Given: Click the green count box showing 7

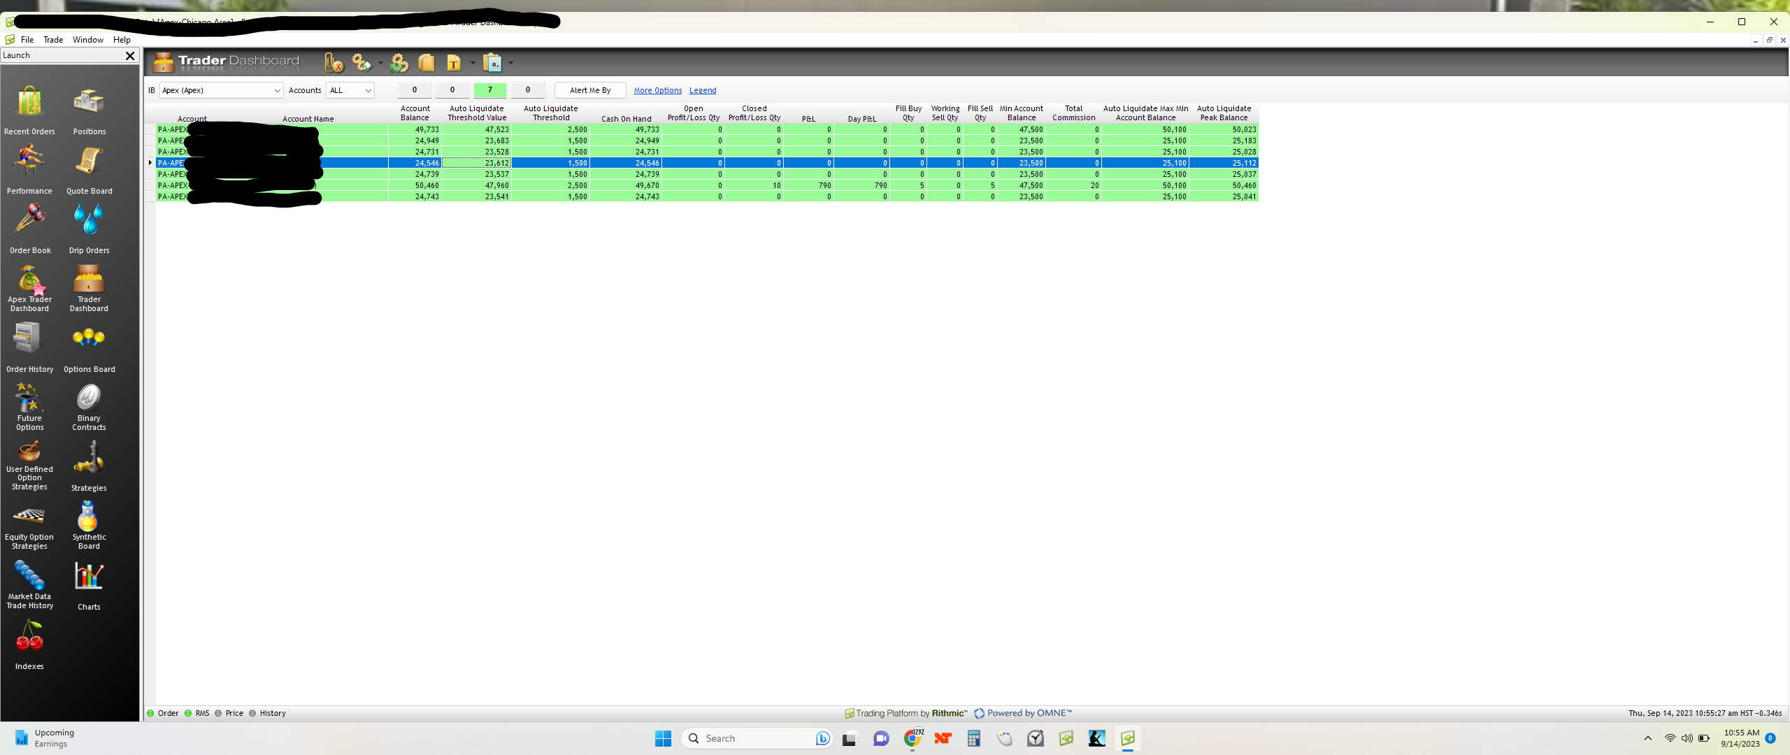Looking at the screenshot, I should 490,89.
